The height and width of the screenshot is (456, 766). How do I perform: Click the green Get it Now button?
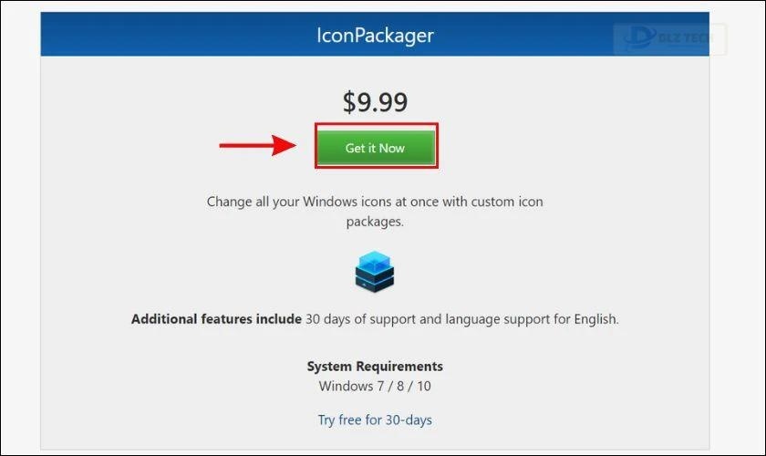[375, 148]
